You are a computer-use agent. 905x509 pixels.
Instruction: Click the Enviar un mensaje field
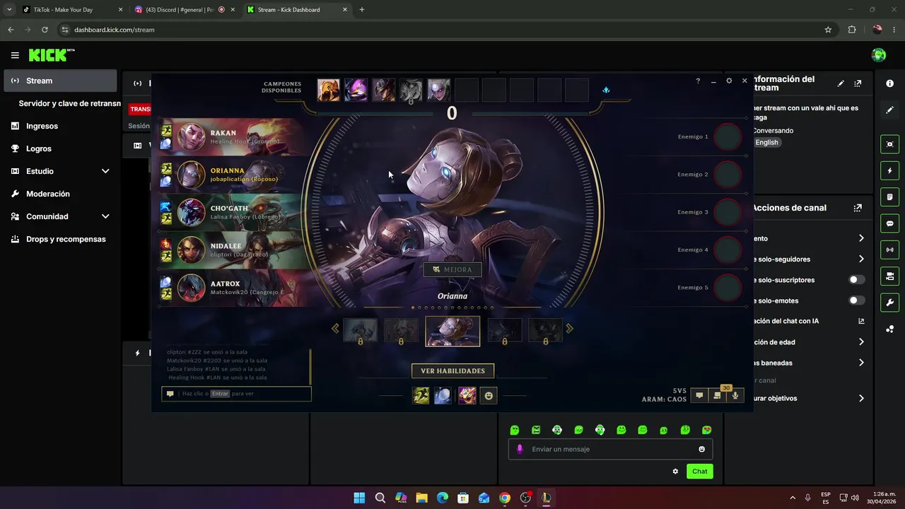tap(610, 449)
